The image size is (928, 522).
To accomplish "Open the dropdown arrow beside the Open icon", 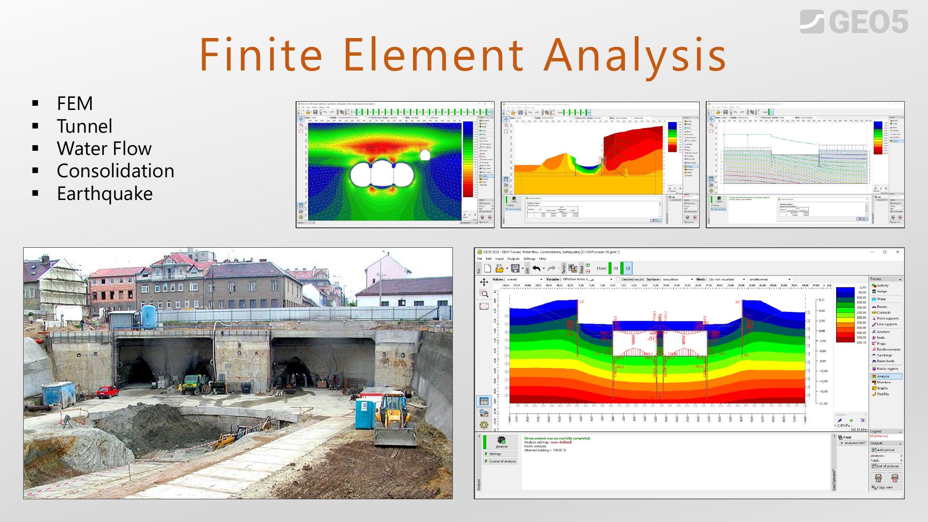I will tap(507, 269).
